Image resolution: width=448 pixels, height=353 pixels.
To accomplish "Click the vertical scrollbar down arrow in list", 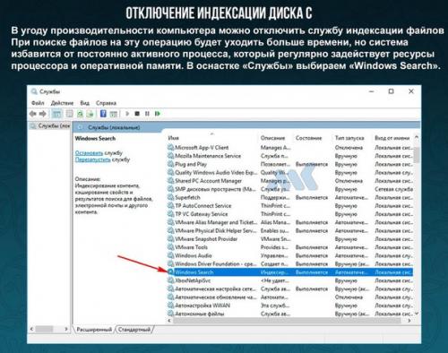I will pyautogui.click(x=417, y=314).
